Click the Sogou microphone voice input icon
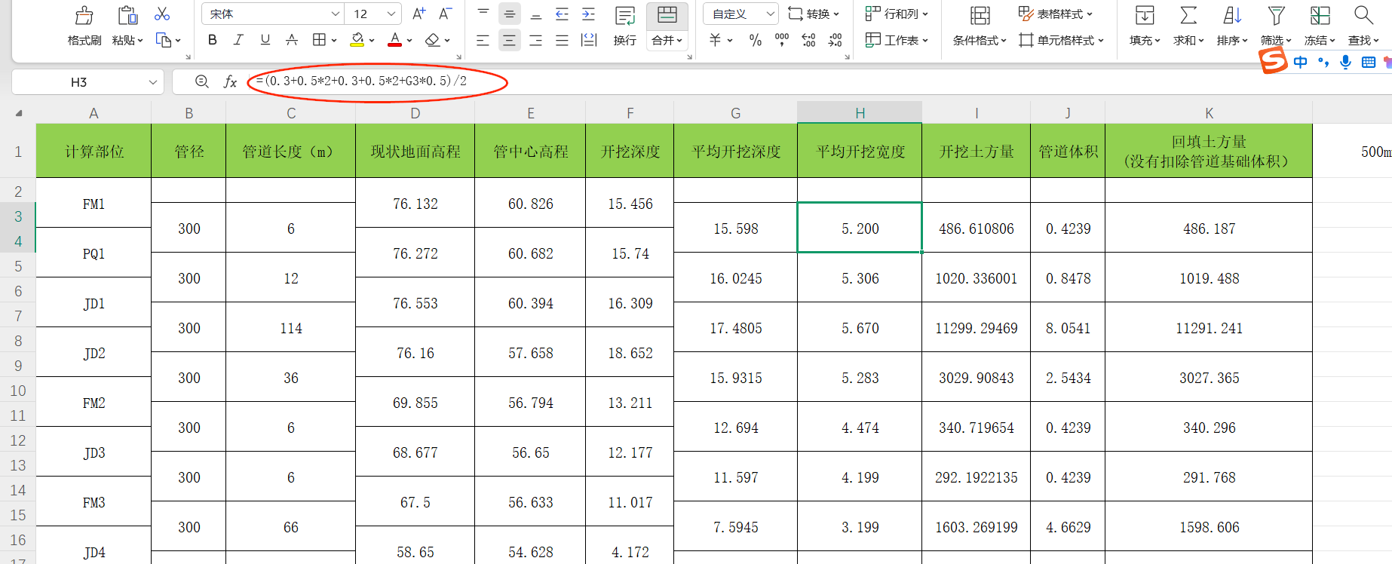 coord(1345,62)
